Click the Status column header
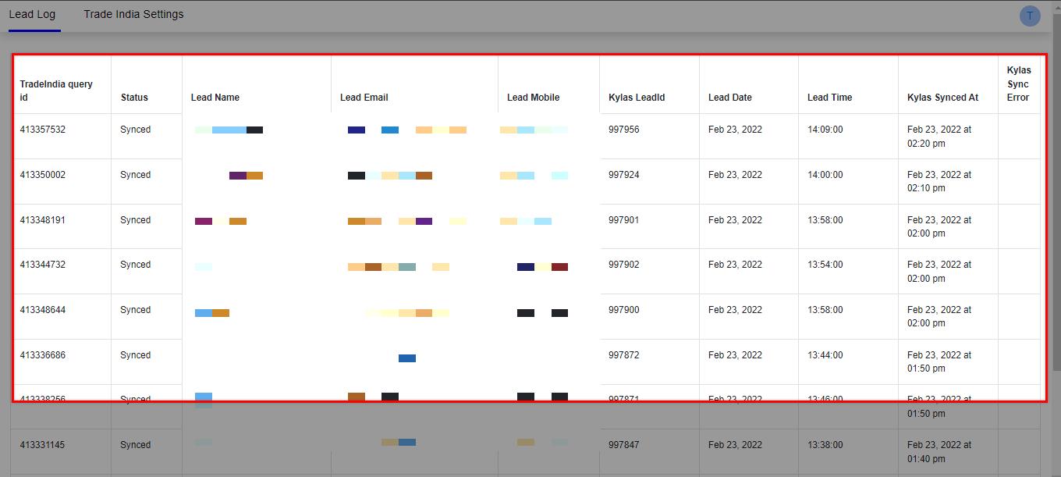 coord(134,98)
